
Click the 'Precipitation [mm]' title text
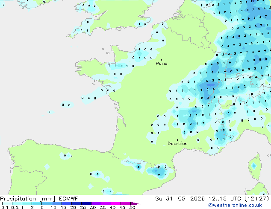click(x=28, y=199)
